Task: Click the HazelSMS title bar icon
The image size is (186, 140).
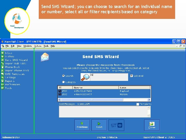Action: click(3, 41)
